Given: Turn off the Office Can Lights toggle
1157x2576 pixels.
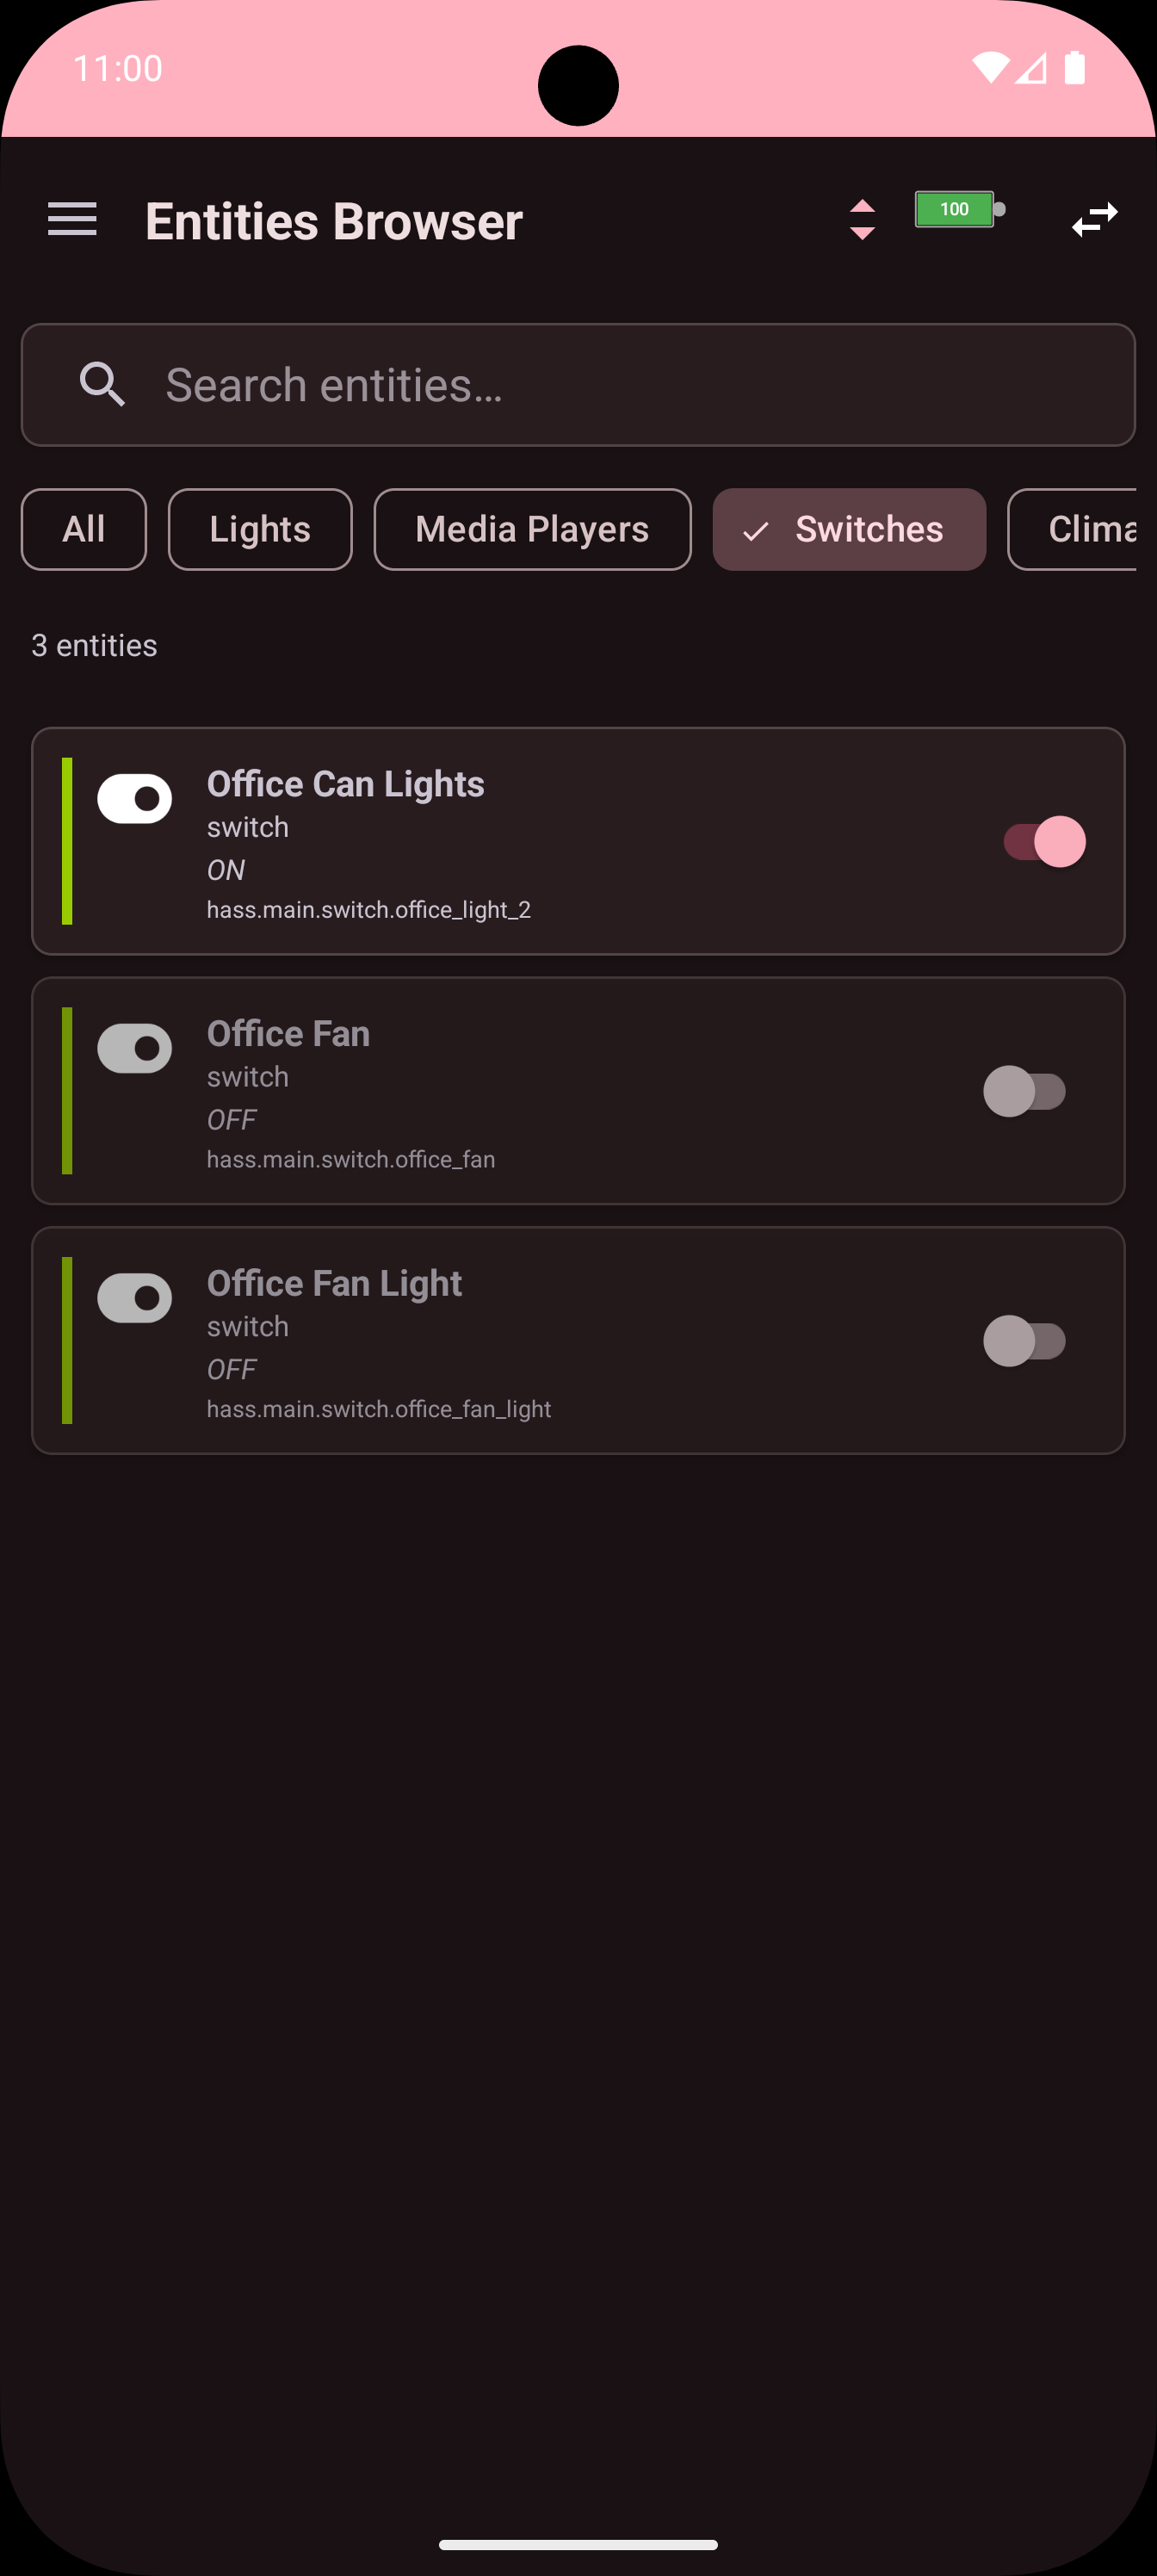Looking at the screenshot, I should [1044, 842].
